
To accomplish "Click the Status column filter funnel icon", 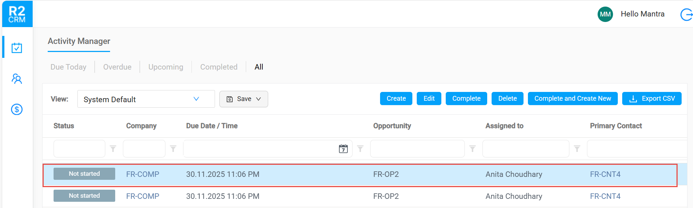I will [x=113, y=149].
